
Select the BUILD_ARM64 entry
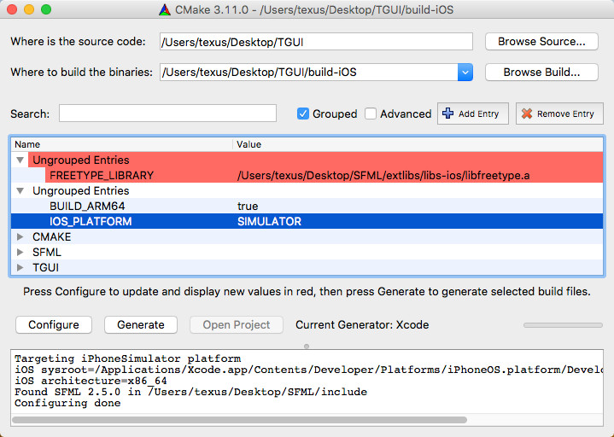pyautogui.click(x=87, y=207)
